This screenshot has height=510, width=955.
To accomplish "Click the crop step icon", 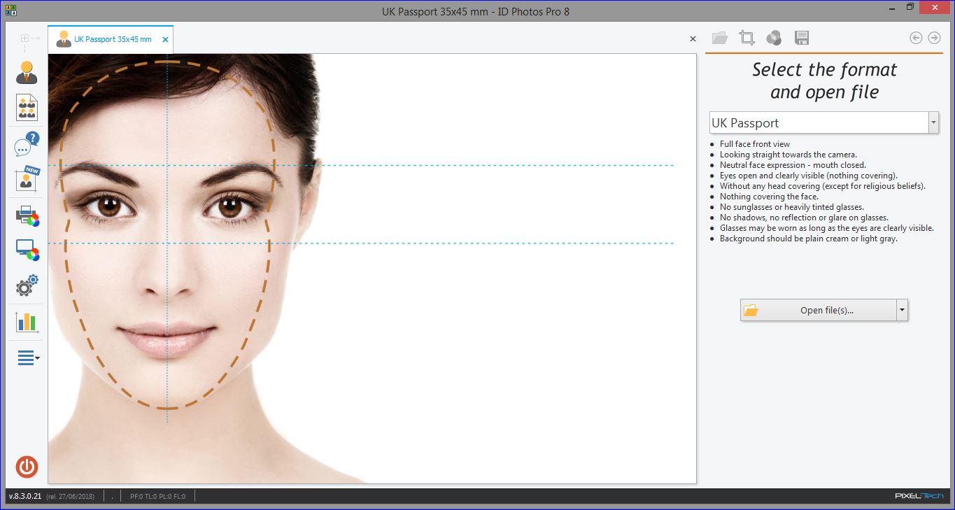I will 747,38.
